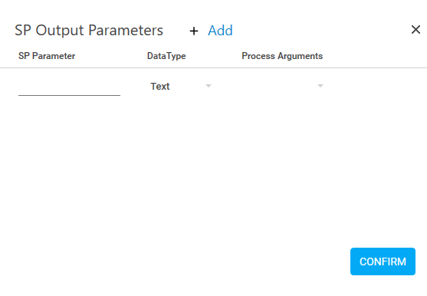Click the Add link
The image size is (427, 296).
coord(220,30)
